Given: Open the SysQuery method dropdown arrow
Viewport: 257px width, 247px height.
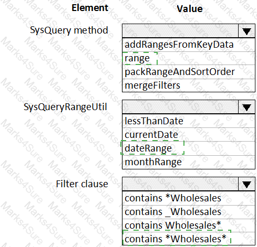Looking at the screenshot, I should click(246, 31).
